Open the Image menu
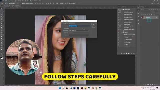 point(9,1)
